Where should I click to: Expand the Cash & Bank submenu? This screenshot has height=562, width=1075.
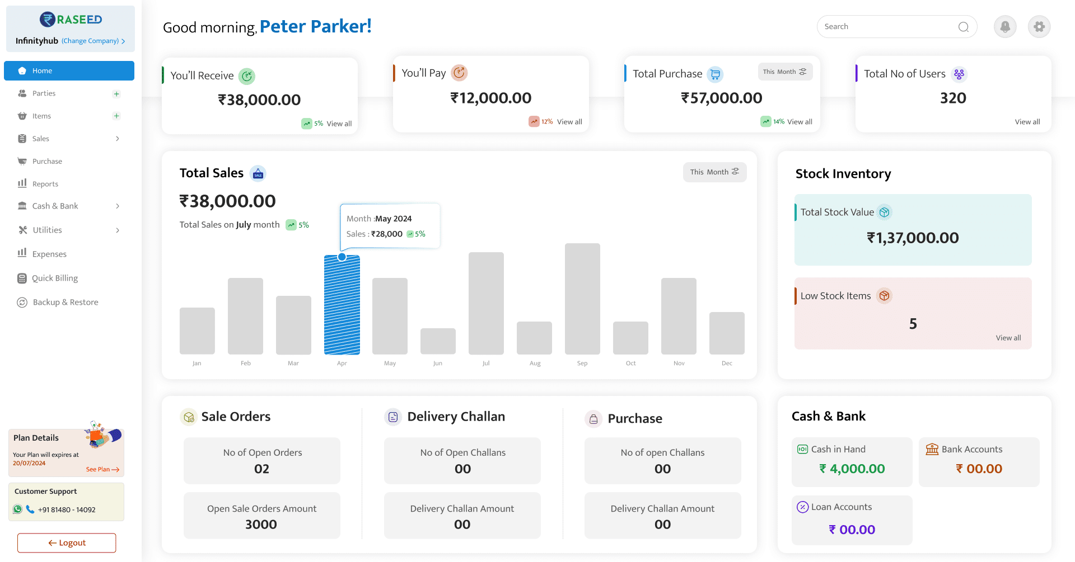[x=117, y=206]
